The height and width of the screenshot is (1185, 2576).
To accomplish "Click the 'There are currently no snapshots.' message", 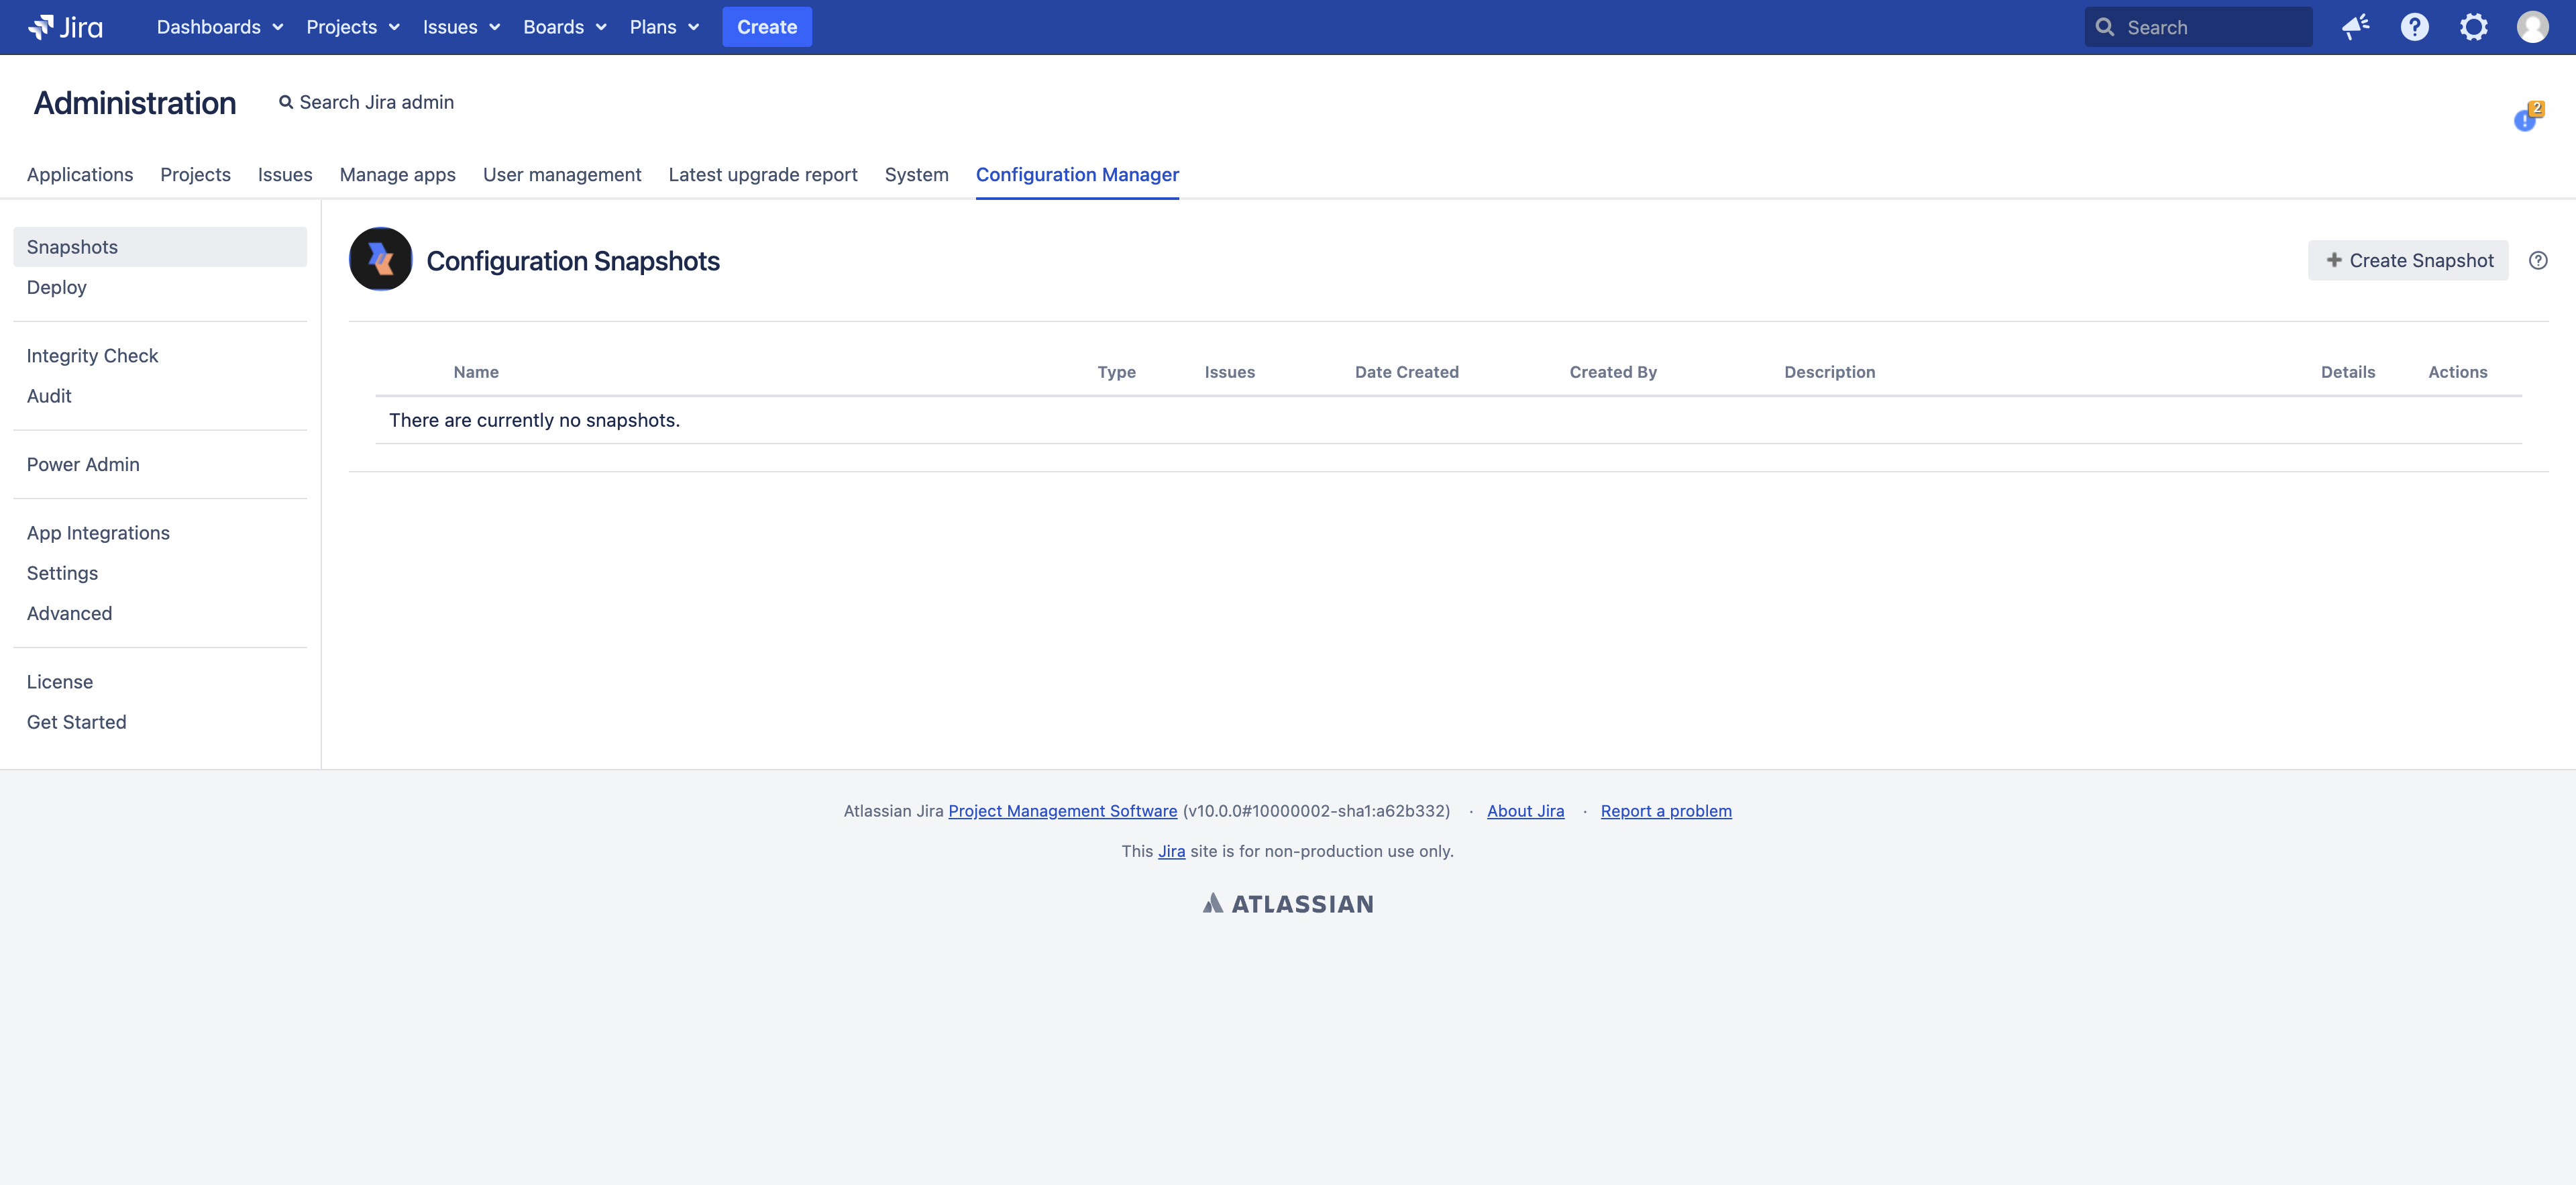I will (x=534, y=421).
